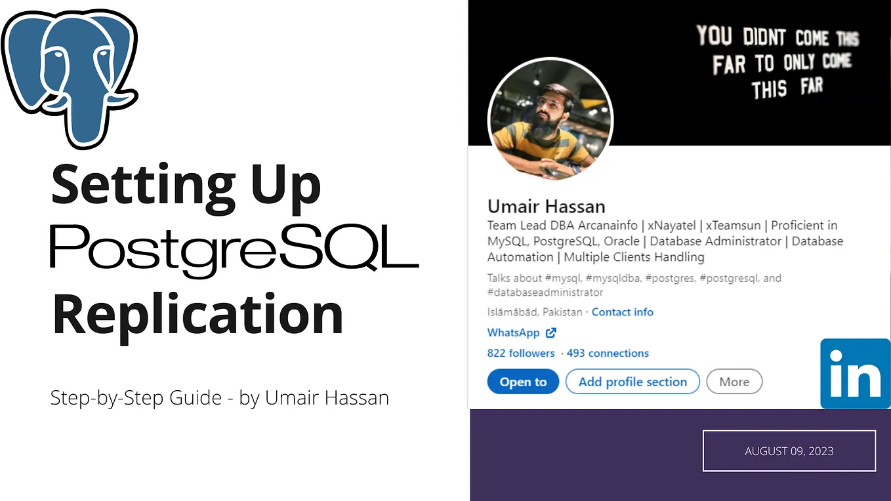Toggle the Open to availability setting
891x501 pixels.
coord(523,382)
